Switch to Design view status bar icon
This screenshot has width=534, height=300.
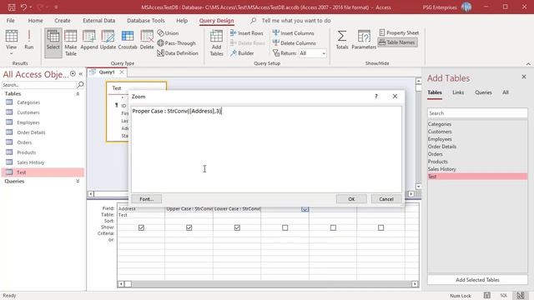pyautogui.click(x=521, y=296)
